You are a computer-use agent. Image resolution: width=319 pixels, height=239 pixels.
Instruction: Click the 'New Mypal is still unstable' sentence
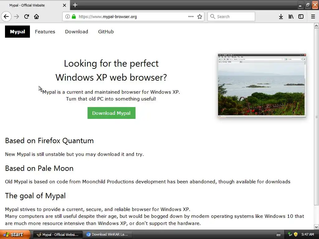[74, 154]
